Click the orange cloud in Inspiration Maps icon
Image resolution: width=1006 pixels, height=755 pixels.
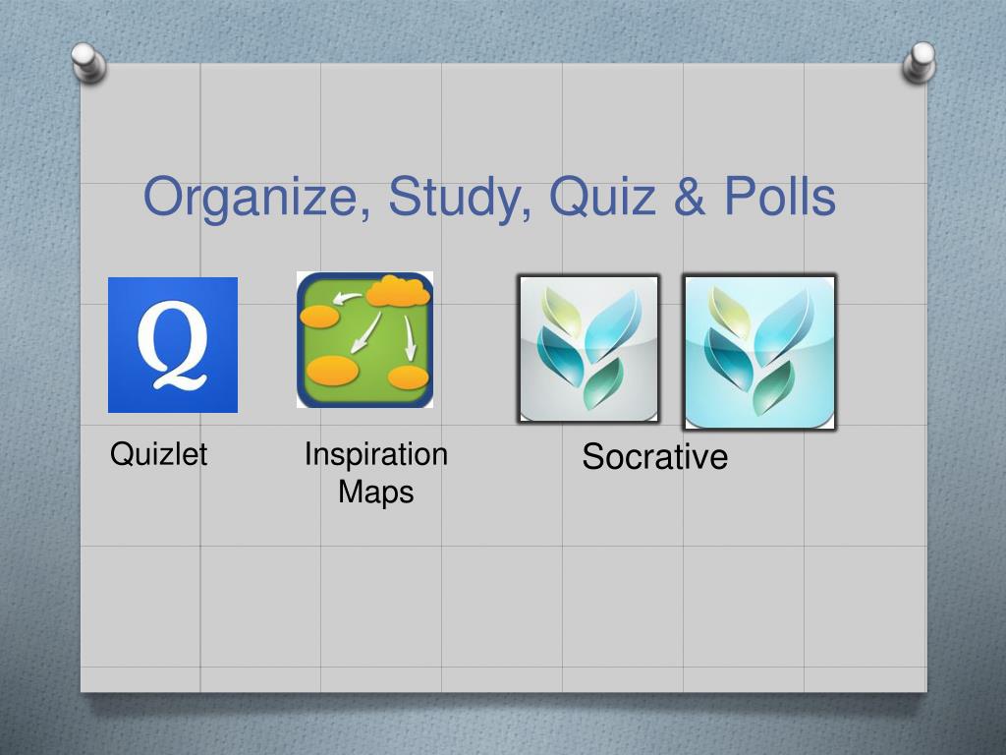click(398, 291)
